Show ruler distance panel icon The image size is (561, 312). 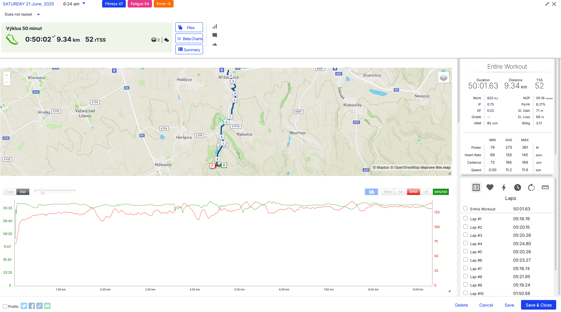tap(545, 187)
